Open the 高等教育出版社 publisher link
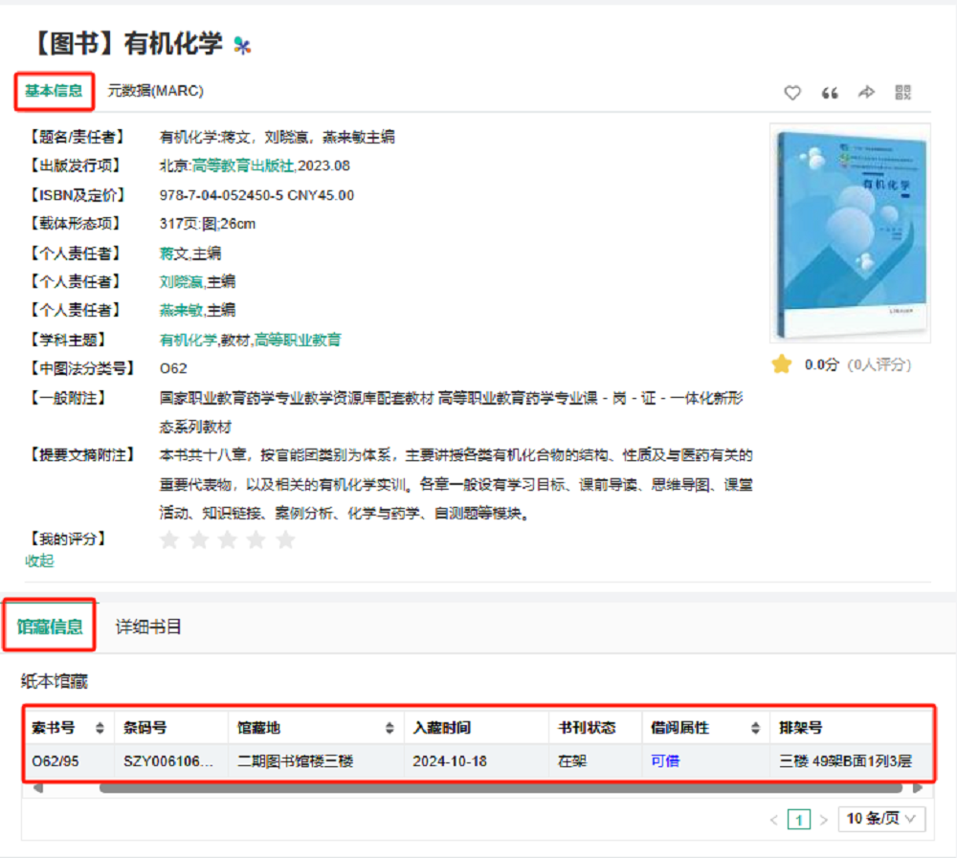This screenshot has width=957, height=858. [243, 165]
